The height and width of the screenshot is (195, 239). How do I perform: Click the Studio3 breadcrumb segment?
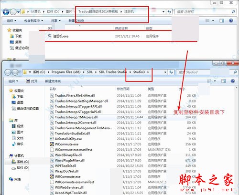pos(139,72)
